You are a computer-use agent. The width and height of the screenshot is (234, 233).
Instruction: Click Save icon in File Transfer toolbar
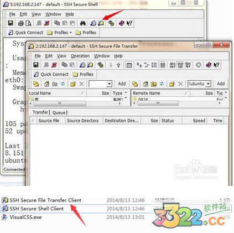[x=36, y=65]
